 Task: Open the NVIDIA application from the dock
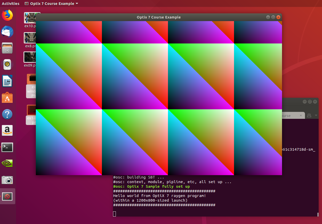pos(7,163)
